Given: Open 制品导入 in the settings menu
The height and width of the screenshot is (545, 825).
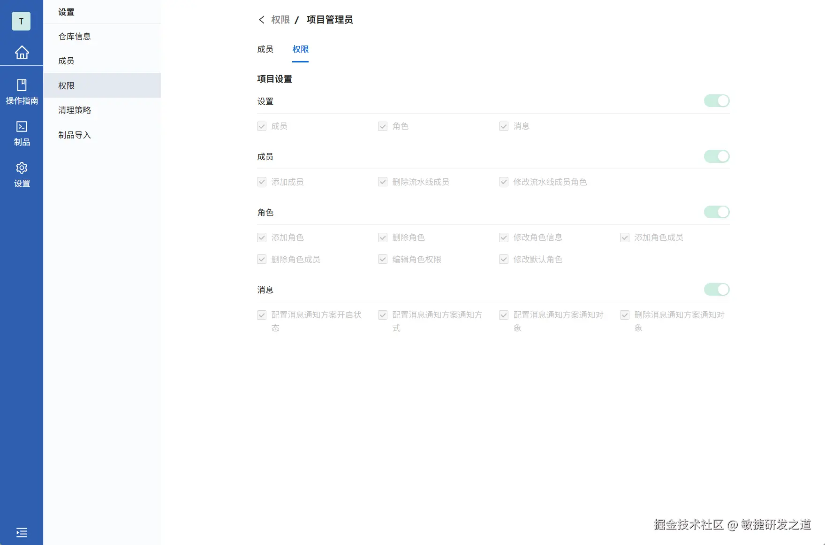Looking at the screenshot, I should (74, 135).
